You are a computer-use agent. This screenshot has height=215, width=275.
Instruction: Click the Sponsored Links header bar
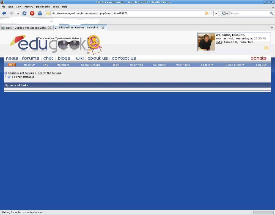137,85
